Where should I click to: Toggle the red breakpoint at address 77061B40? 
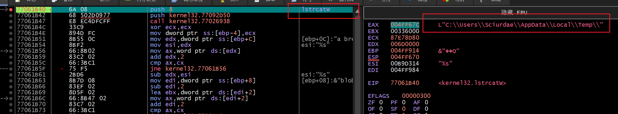click(11, 9)
